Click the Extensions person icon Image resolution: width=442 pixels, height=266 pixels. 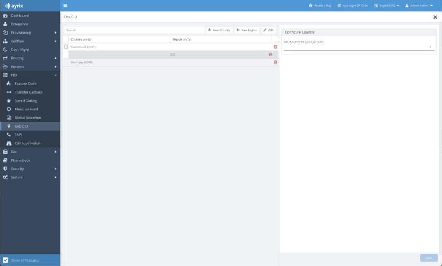point(5,24)
